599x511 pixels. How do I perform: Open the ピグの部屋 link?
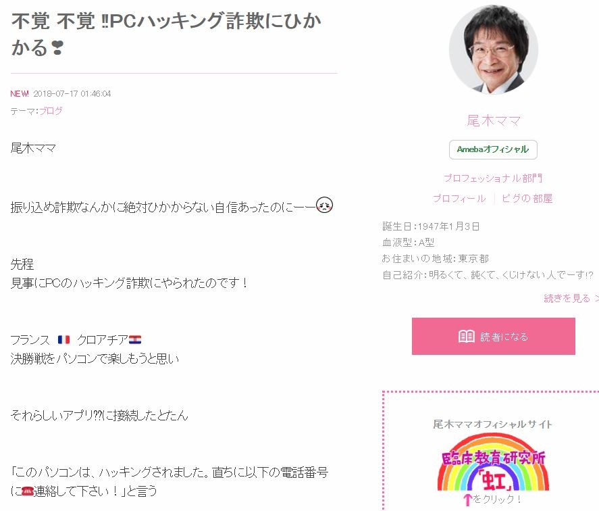pyautogui.click(x=527, y=198)
